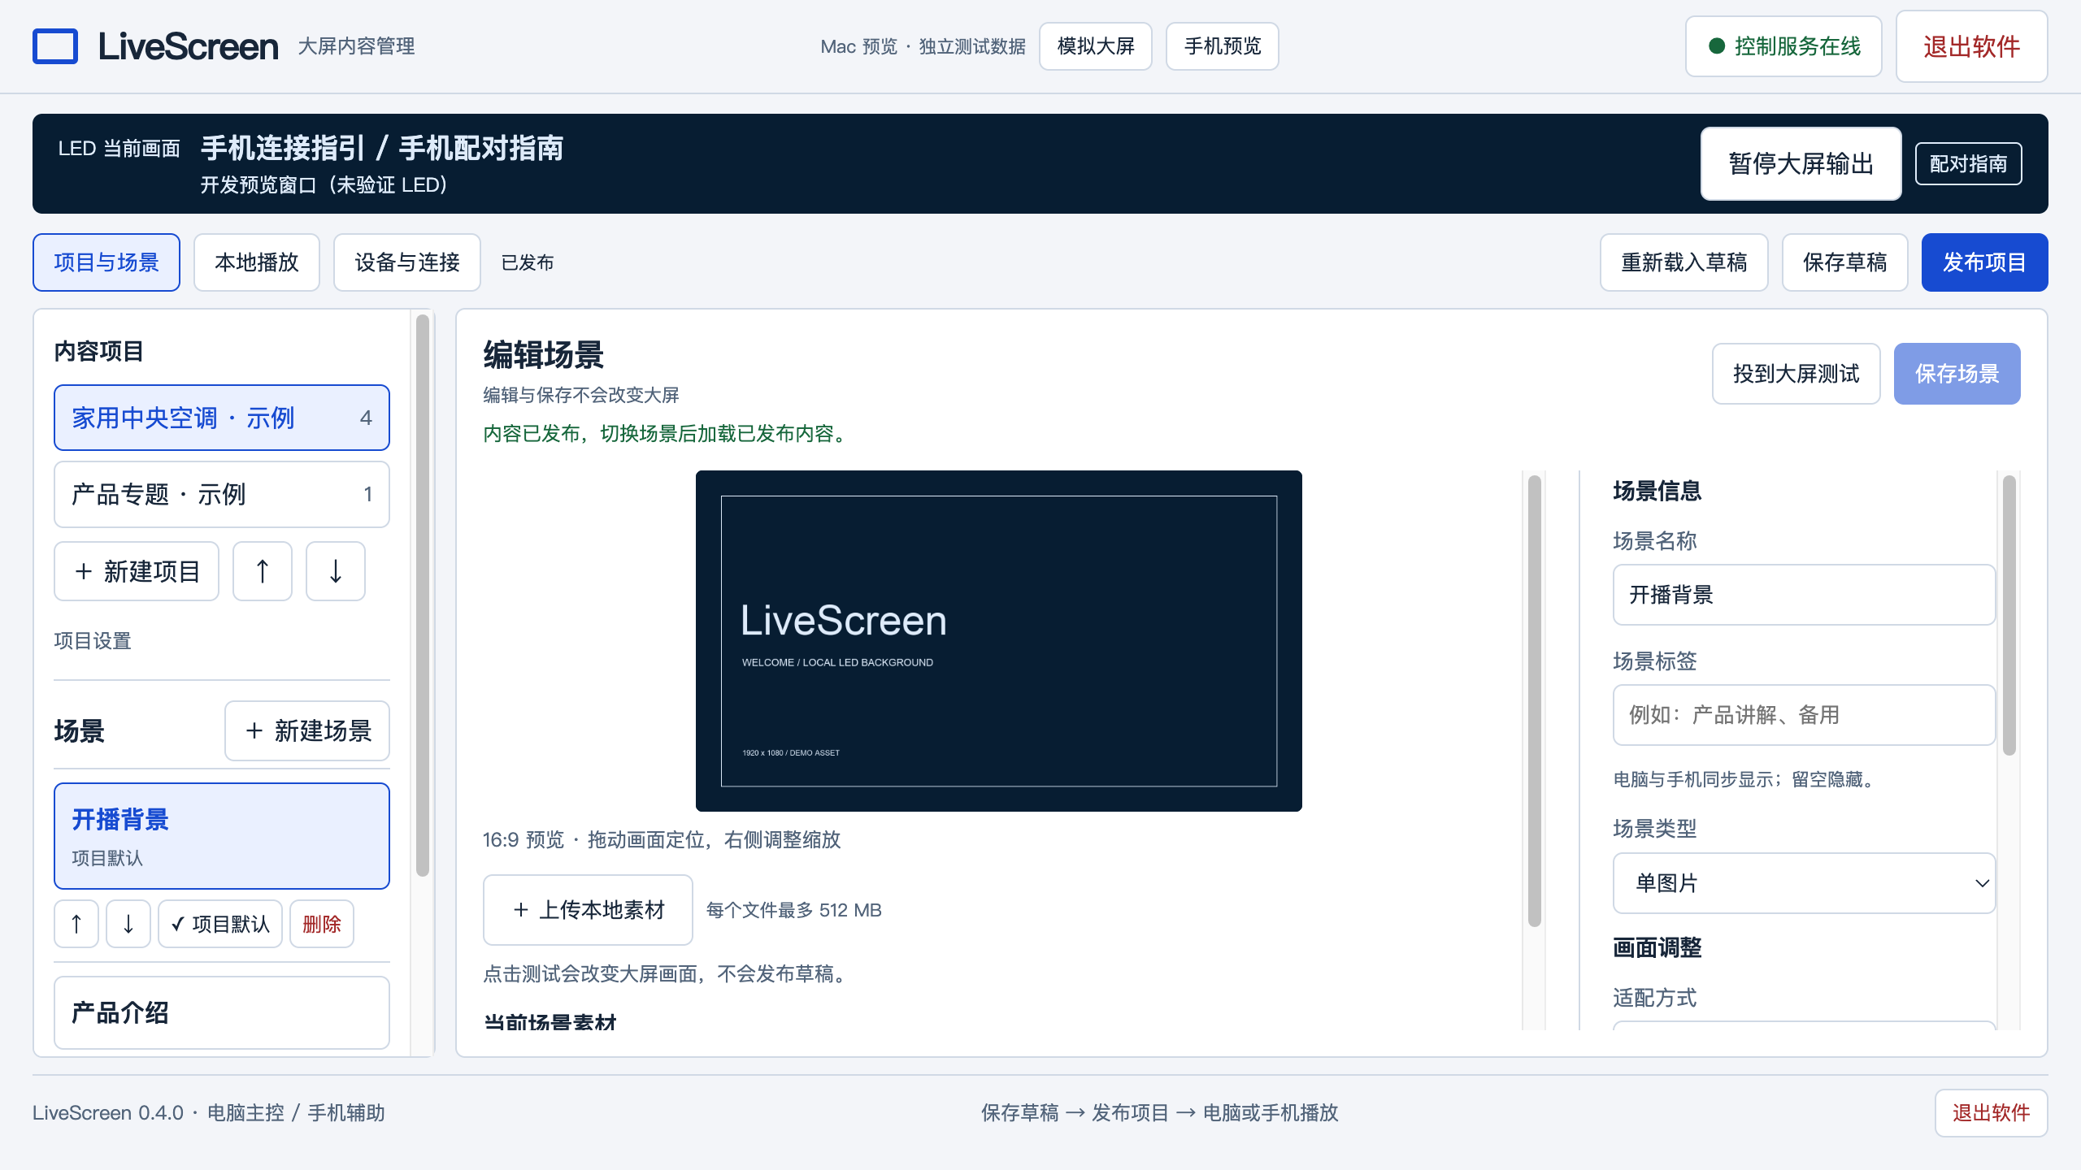The height and width of the screenshot is (1170, 2081).
Task: Open 项目设置 link
Action: pos(93,641)
